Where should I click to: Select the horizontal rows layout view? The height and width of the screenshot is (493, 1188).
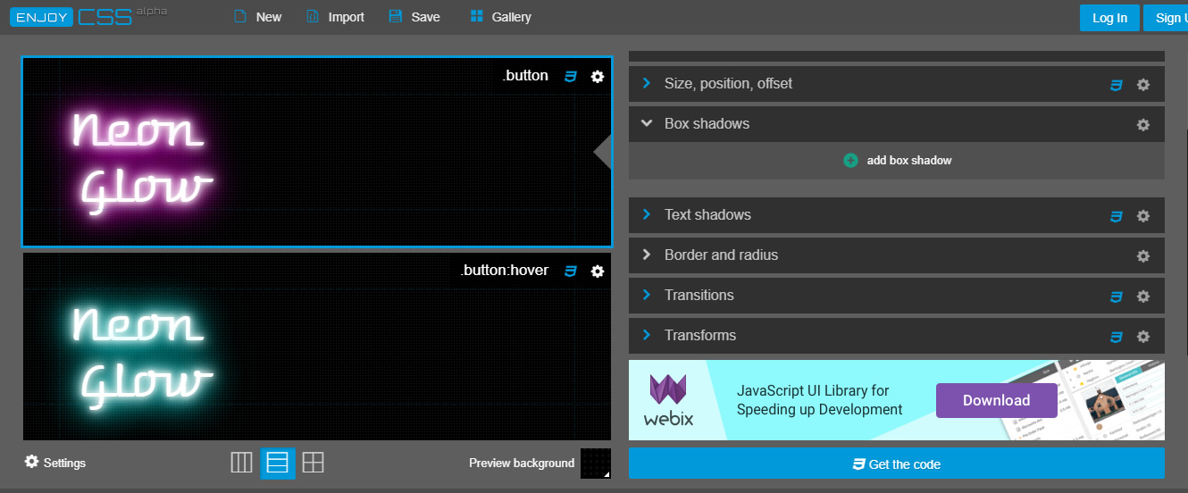[278, 463]
